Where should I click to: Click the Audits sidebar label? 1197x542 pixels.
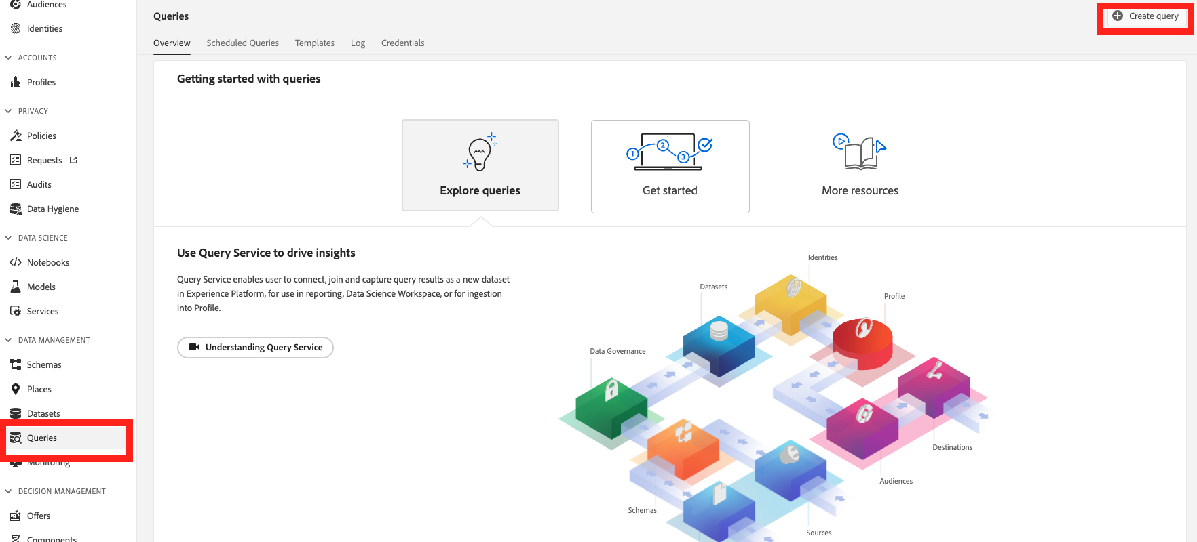click(39, 184)
